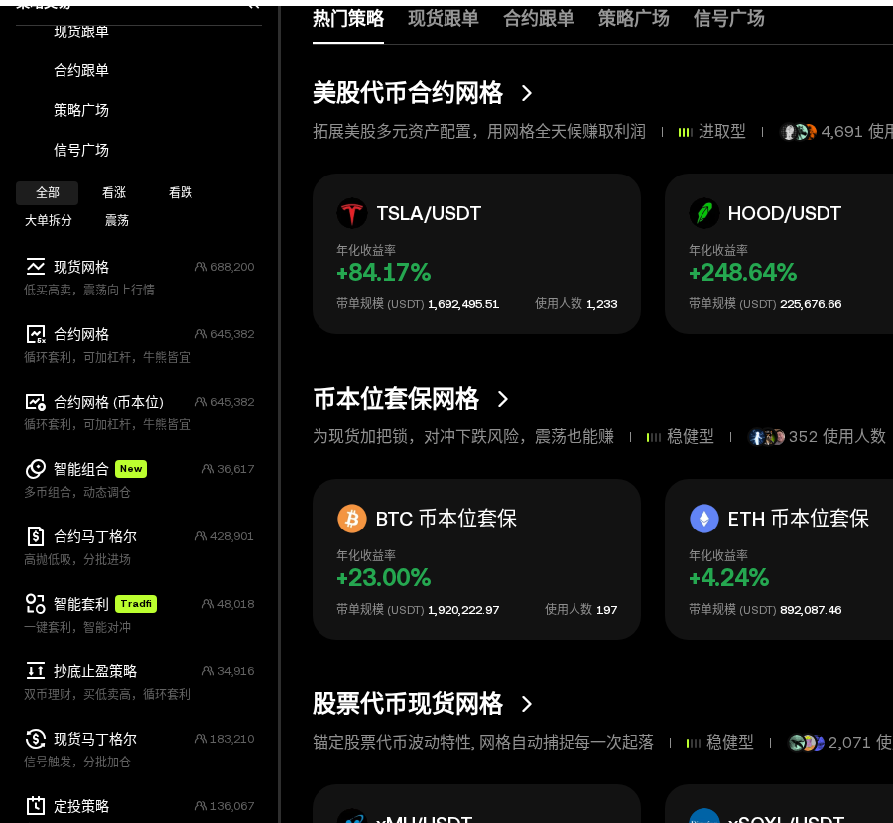The image size is (893, 823).
Task: Click the 现货马丁格尔 icon
Action: [36, 739]
